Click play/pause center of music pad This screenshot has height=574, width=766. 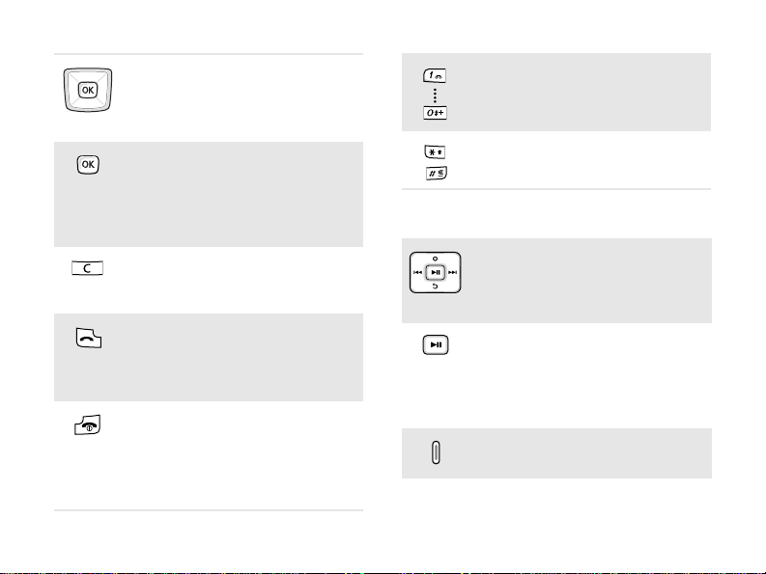436,272
